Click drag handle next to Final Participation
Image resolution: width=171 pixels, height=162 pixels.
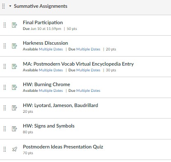5,25
